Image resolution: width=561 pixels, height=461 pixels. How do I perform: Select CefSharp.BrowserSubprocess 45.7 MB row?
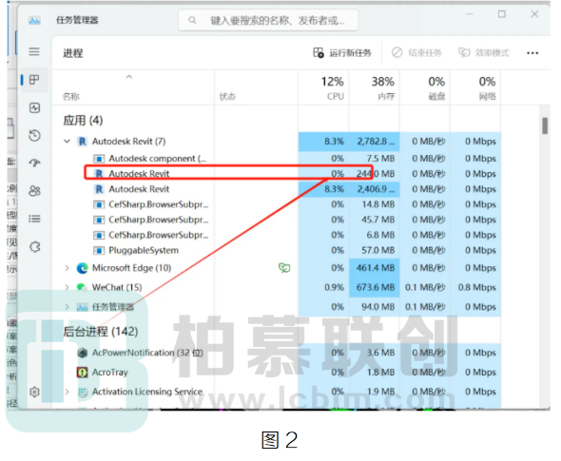pos(276,220)
